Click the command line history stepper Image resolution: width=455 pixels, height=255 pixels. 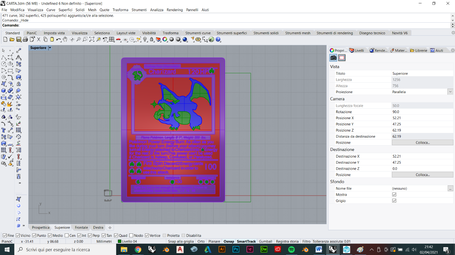453,25
